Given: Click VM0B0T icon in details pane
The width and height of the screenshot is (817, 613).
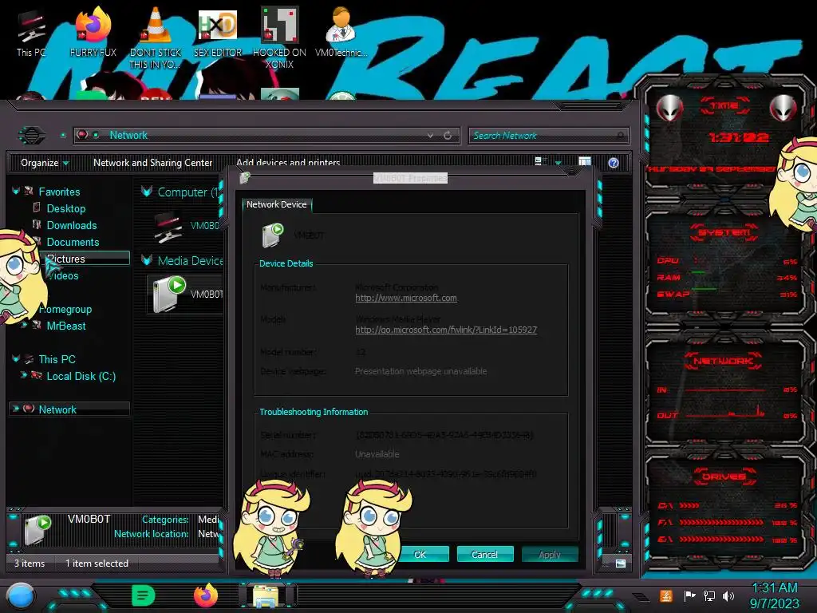Looking at the screenshot, I should point(37,529).
